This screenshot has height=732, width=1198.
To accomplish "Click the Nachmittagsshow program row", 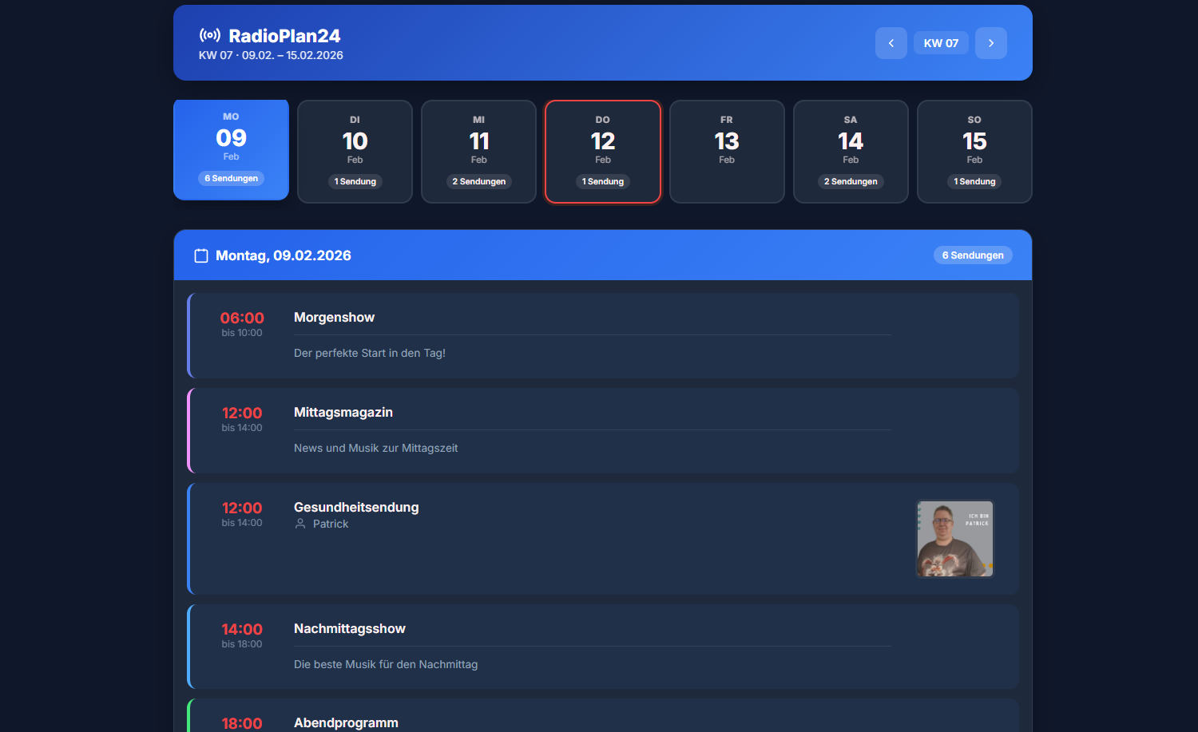I will (x=350, y=629).
